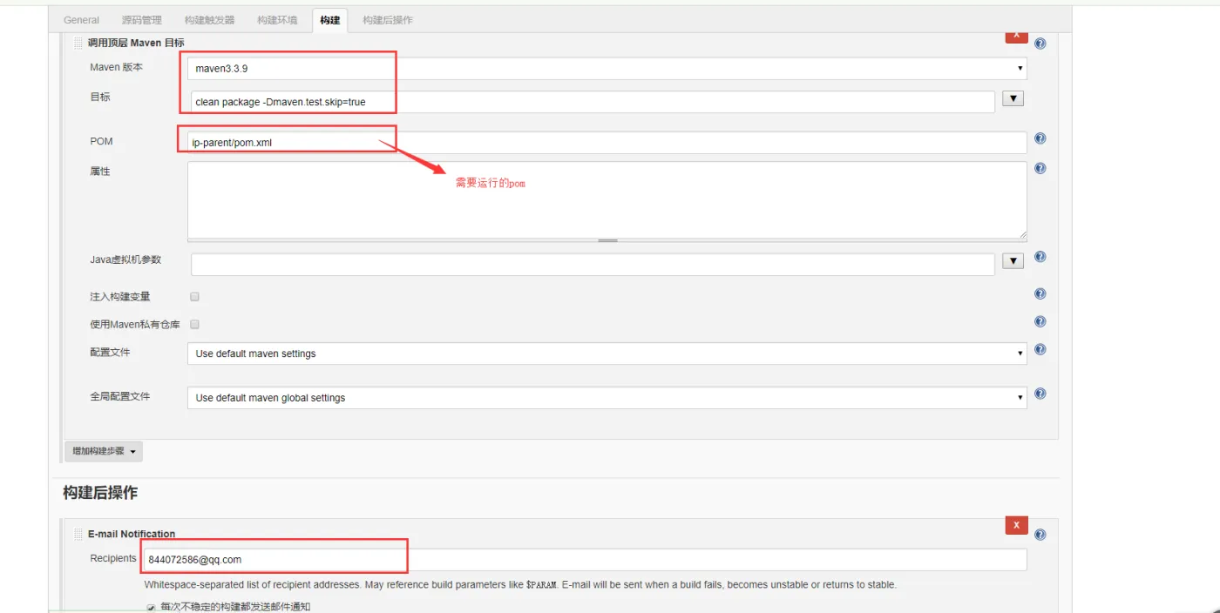This screenshot has height=613, width=1220.
Task: Open help icon for 使用Maven私有仓库
Action: pos(1040,321)
